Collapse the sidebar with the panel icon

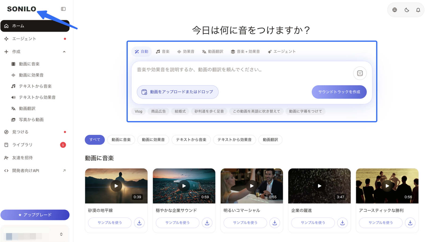[63, 9]
